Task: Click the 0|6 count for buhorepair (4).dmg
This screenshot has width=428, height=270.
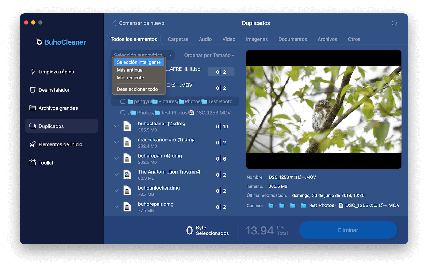Action: click(221, 159)
